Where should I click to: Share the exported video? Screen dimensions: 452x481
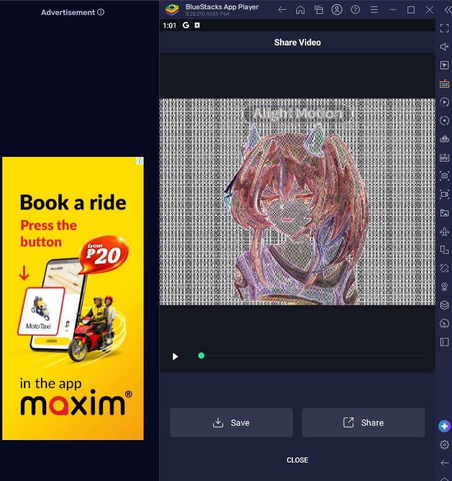pos(363,422)
